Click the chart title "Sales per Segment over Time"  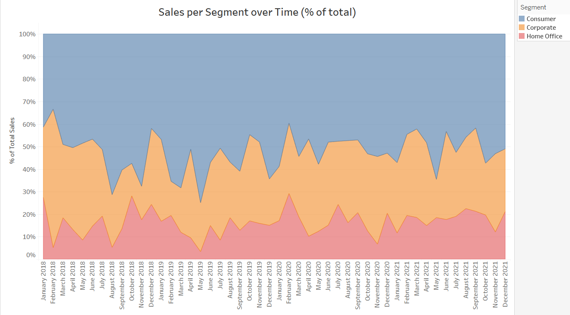[x=257, y=12]
